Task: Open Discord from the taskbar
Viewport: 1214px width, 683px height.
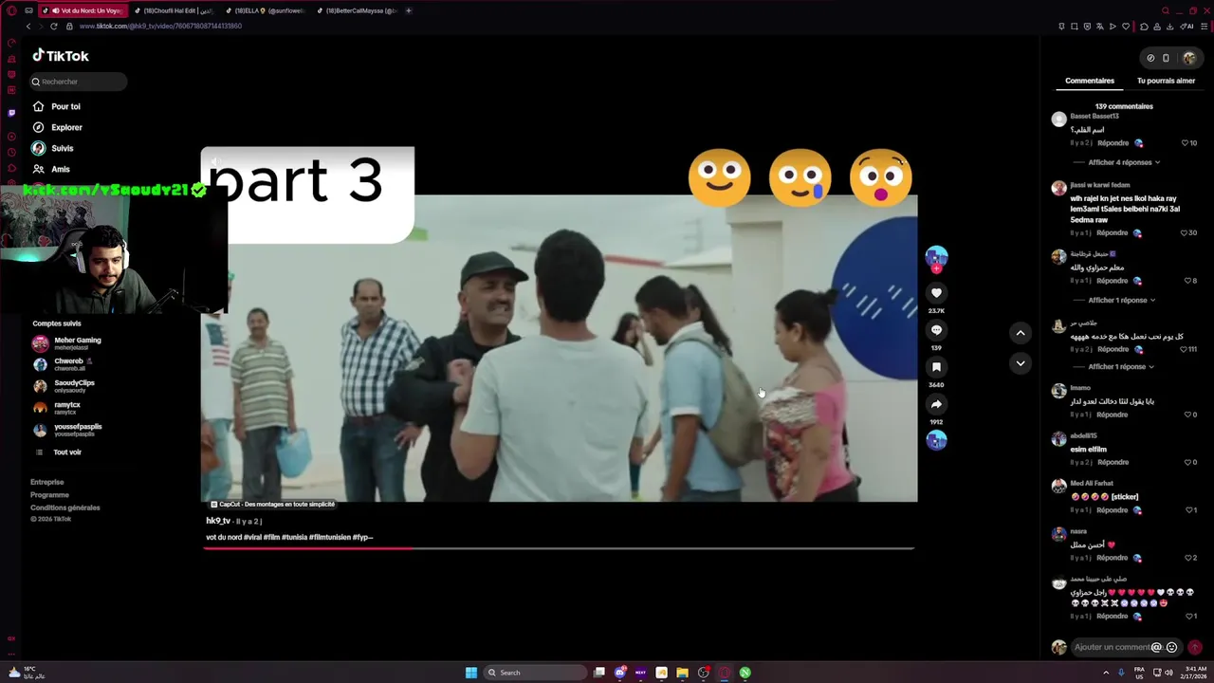Action: click(620, 673)
